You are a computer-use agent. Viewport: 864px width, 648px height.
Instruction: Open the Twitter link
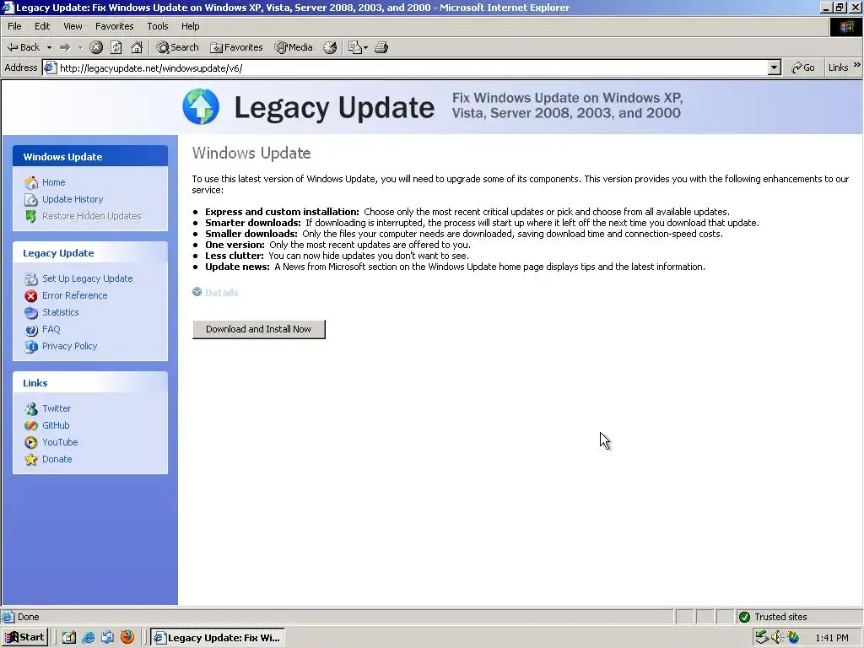(57, 408)
